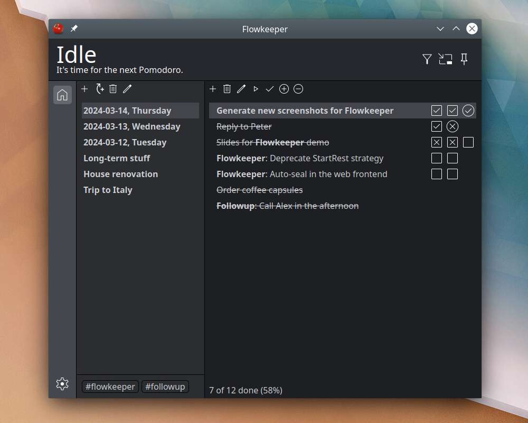Click second crossed pomodoro on Slides row
Viewport: 528px width, 423px height.
coord(452,142)
